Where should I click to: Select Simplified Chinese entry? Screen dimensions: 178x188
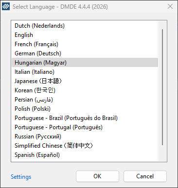pyautogui.click(x=85, y=146)
